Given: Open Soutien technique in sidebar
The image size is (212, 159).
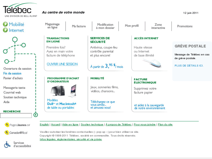Looking at the screenshot, I should (x=15, y=97).
